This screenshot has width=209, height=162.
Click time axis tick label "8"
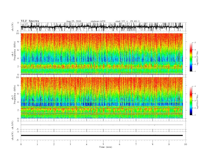click(153, 144)
